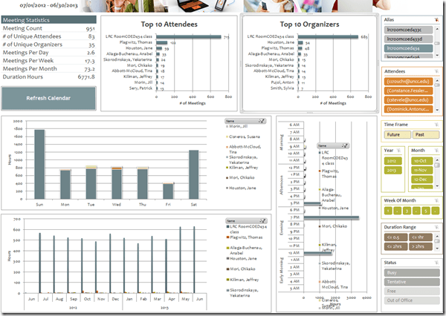This screenshot has height=316, width=446.
Task: Toggle the Future time frame option
Action: pyautogui.click(x=394, y=134)
